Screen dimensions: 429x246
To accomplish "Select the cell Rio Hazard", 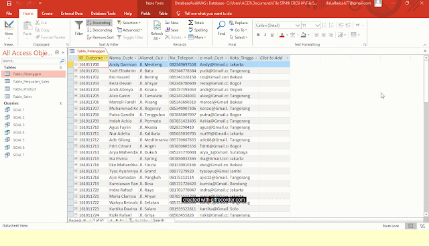I will click(123, 77).
